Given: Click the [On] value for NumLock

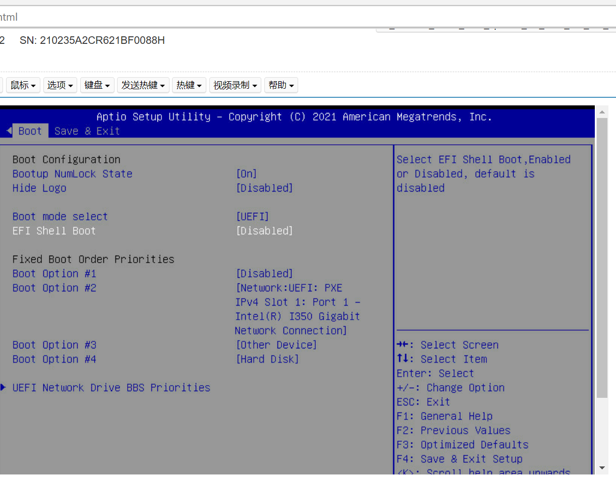Looking at the screenshot, I should (x=247, y=174).
